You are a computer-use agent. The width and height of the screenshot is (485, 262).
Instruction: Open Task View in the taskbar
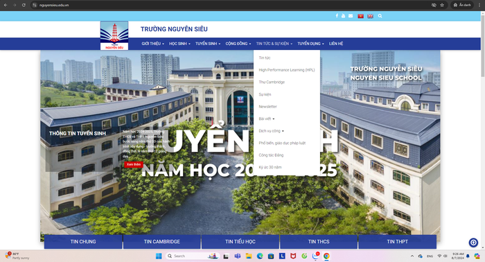pos(226,256)
